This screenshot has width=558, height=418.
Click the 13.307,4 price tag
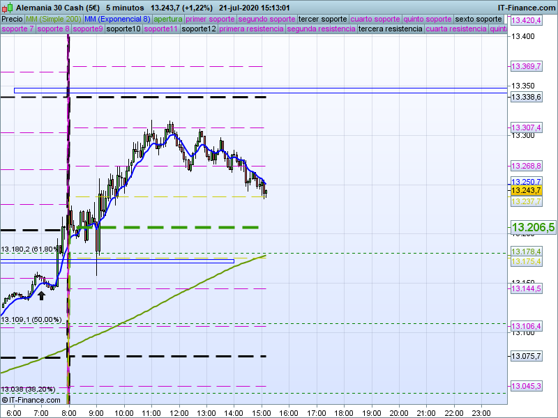[526, 127]
